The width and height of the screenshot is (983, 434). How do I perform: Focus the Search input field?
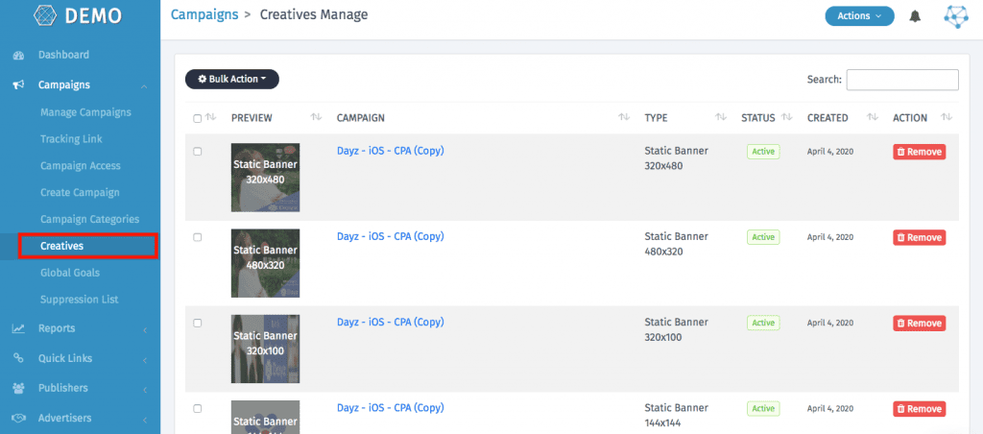901,80
